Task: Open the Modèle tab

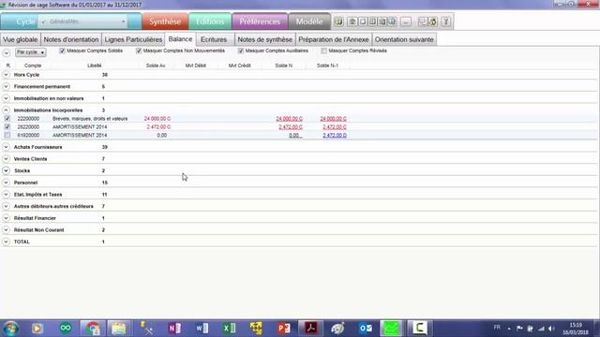Action: [x=309, y=22]
